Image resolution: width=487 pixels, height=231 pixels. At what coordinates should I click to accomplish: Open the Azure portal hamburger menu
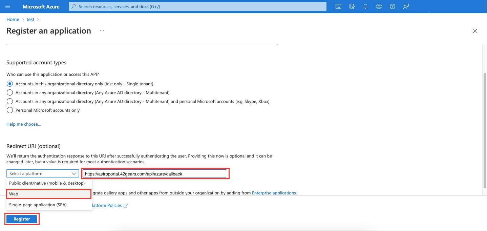tap(8, 6)
